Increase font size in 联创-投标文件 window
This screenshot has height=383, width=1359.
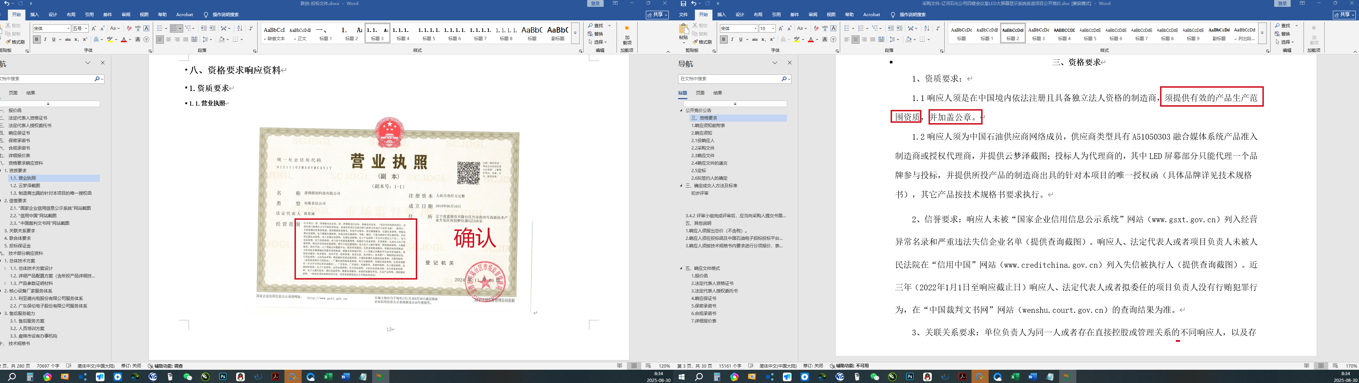pos(94,29)
